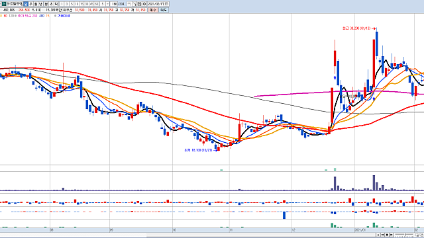Switch chart to minute (분) period

point(46,4)
